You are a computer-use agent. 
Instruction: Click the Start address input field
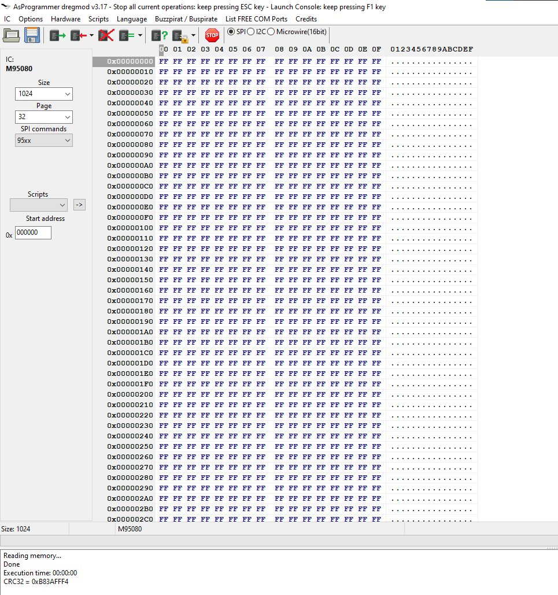click(33, 232)
